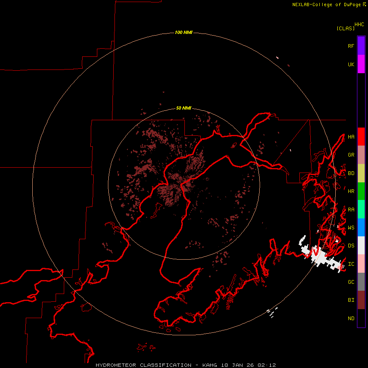Screen dimensions: 368x368
Task: Select the BI brown legend swatch
Action: tap(361, 300)
